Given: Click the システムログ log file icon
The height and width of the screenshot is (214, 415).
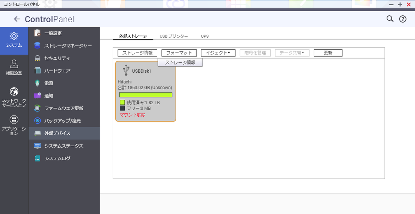Looking at the screenshot, I should tap(37, 158).
